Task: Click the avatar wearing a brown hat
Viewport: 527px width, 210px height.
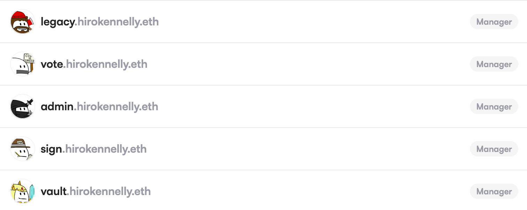Action: (23, 149)
